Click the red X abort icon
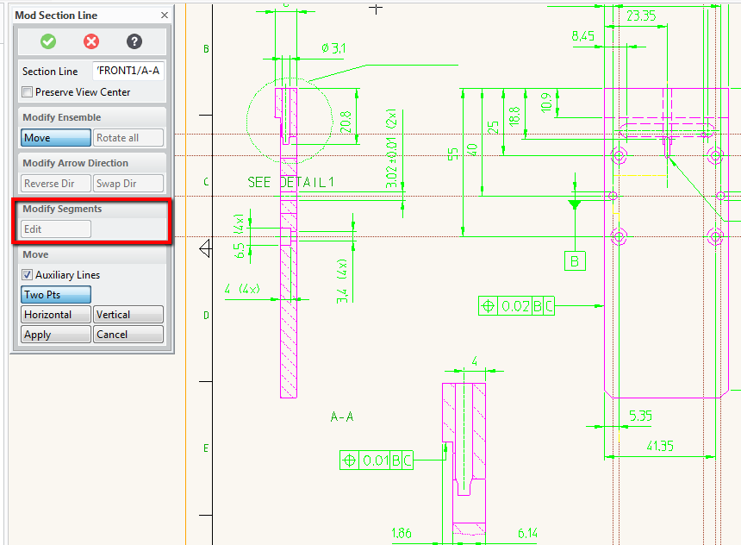Viewport: 741px width, 545px height. pyautogui.click(x=91, y=41)
